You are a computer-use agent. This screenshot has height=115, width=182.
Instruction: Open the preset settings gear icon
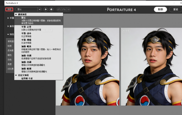pos(51,9)
